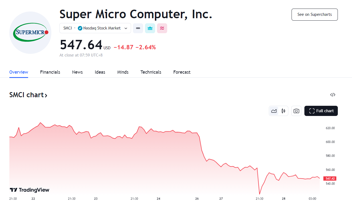This screenshot has height=207, width=352.
Task: Switch to the Technicals tab
Action: point(151,72)
